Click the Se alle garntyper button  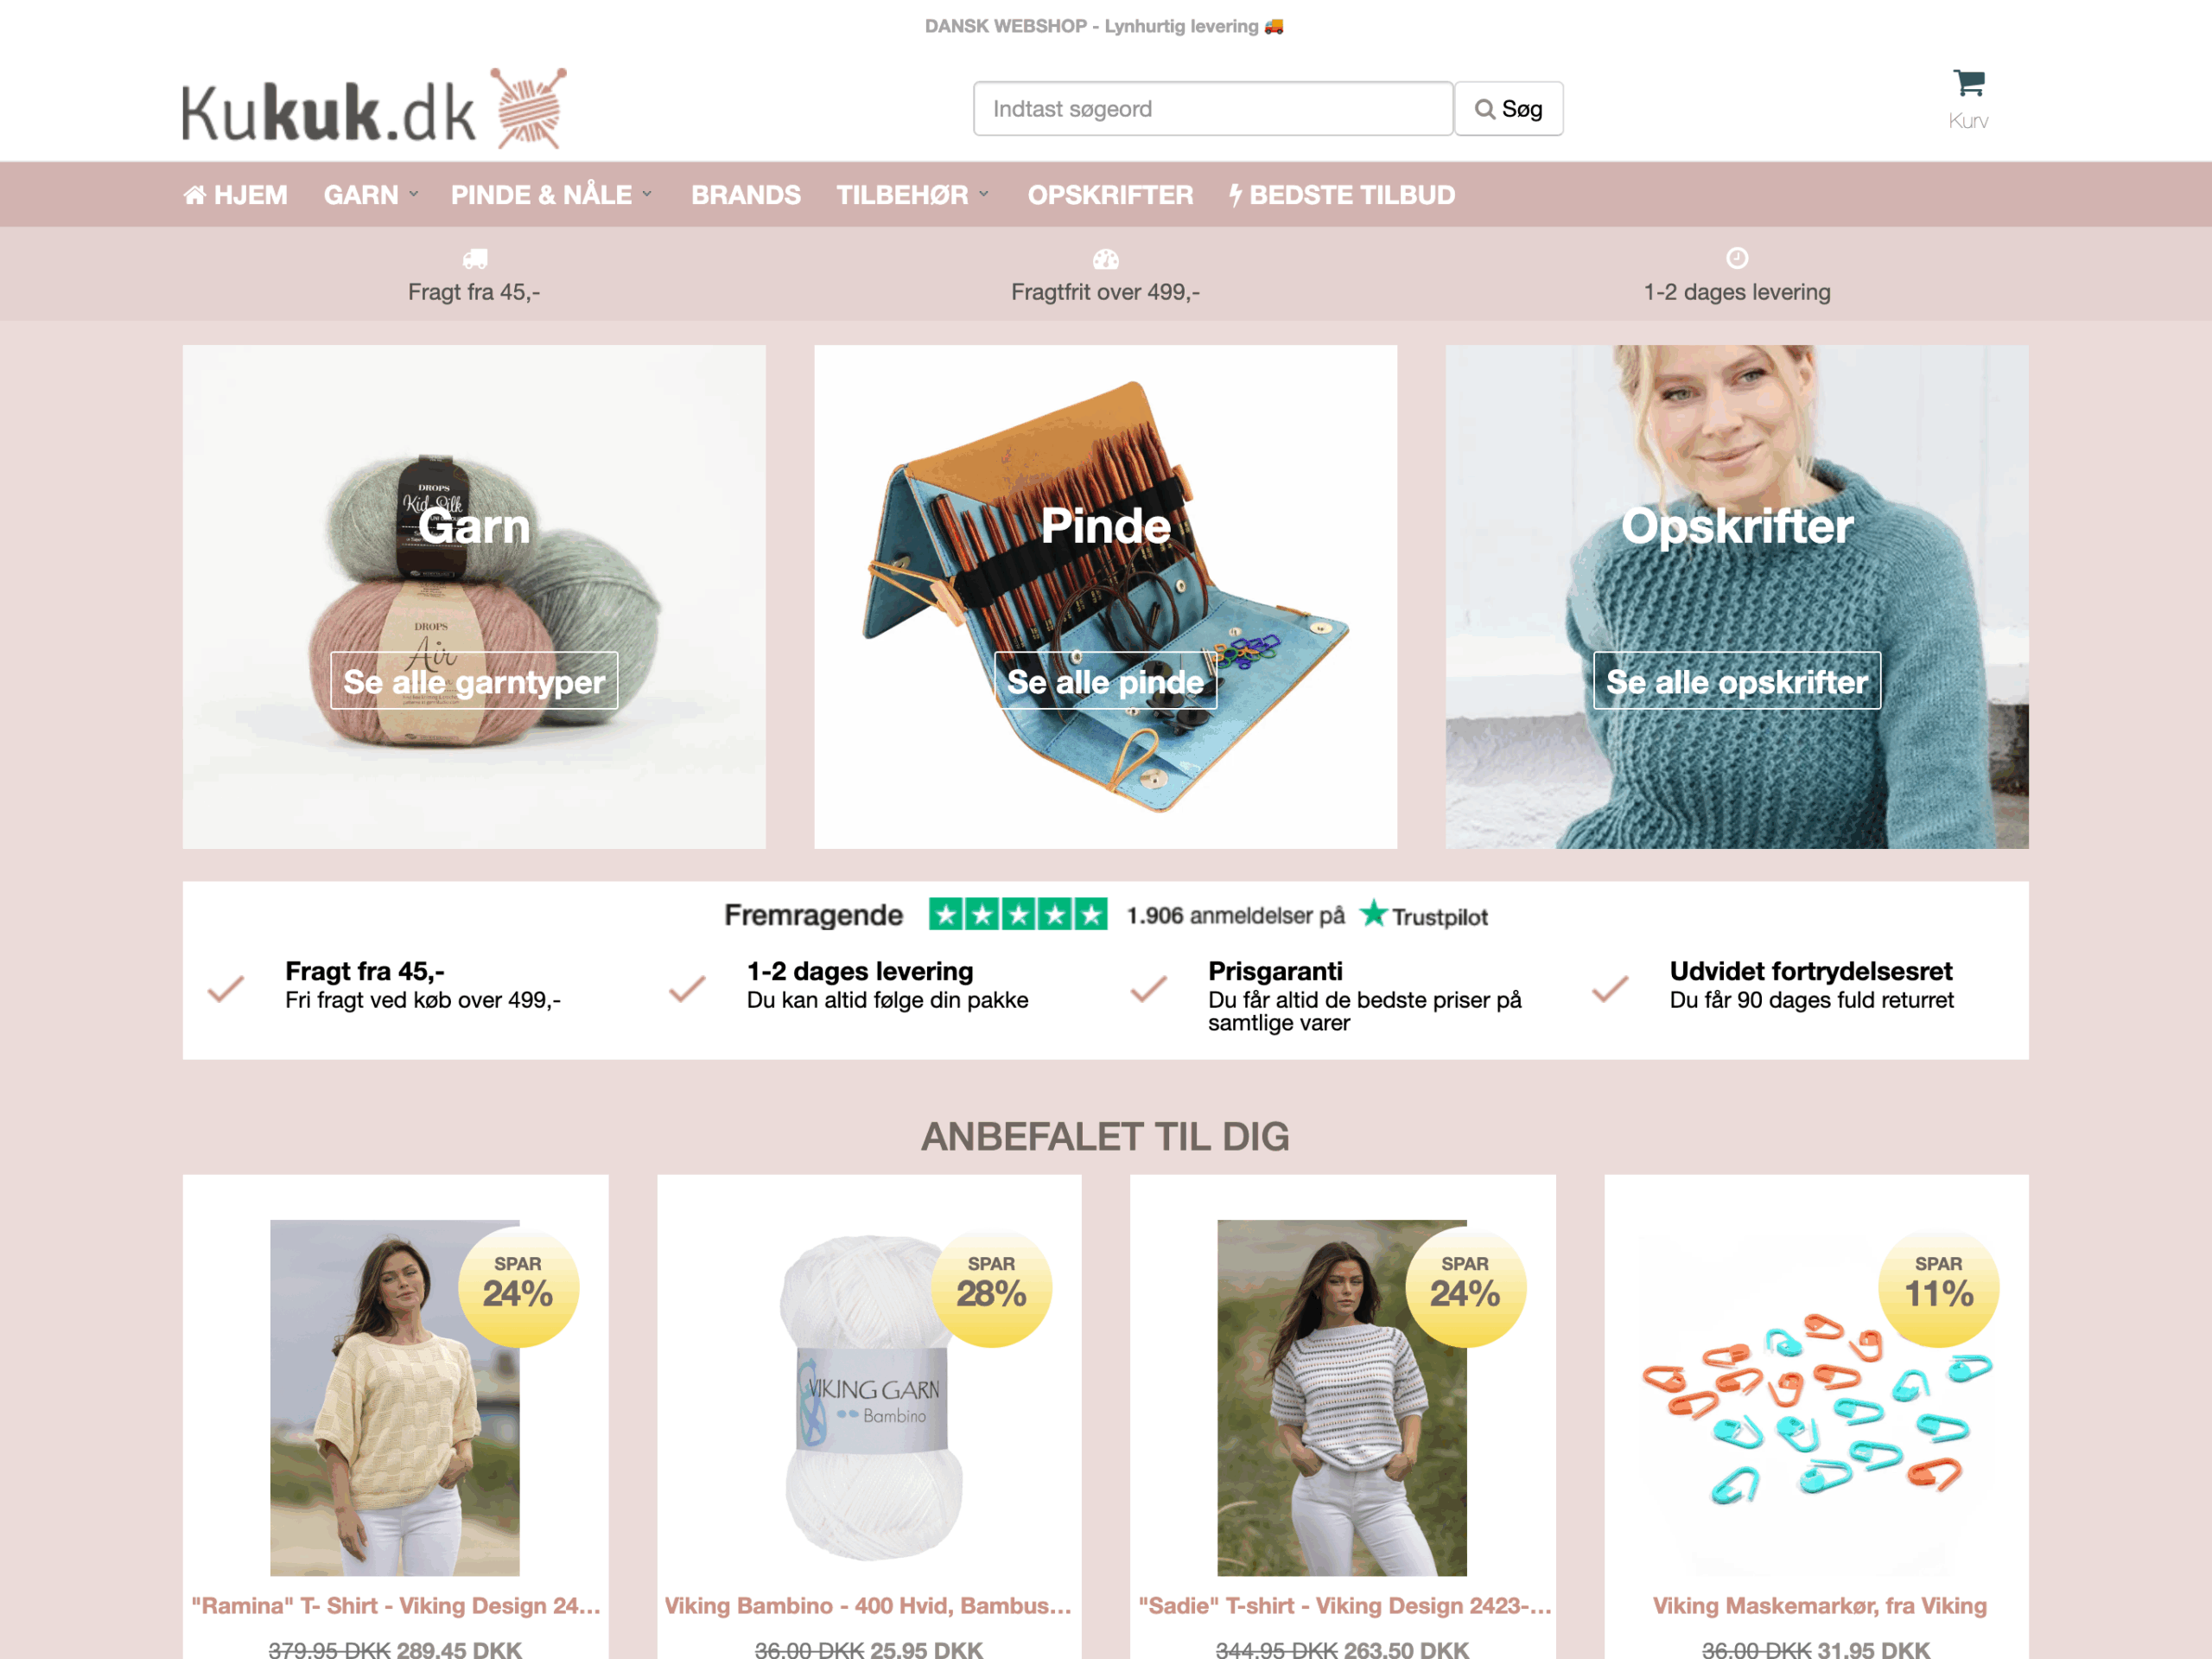pos(474,681)
